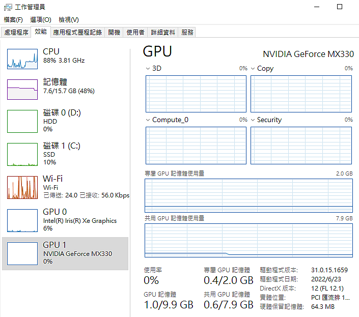This screenshot has width=359, height=317.
Task: Go to the 使用者 tab
Action: pyautogui.click(x=135, y=32)
